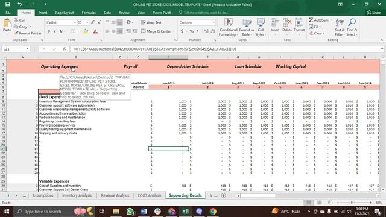This screenshot has height=217, width=386.
Task: Toggle Italic formatting
Action: pos(55,31)
